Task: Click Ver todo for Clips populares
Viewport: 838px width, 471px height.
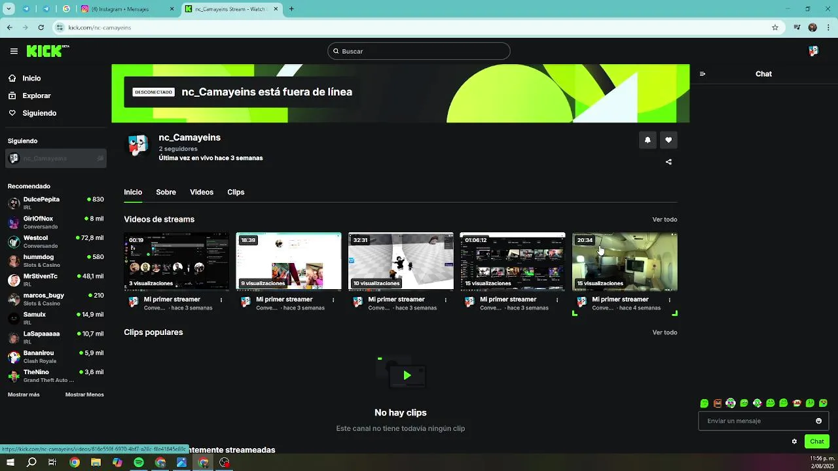Action: pos(665,332)
